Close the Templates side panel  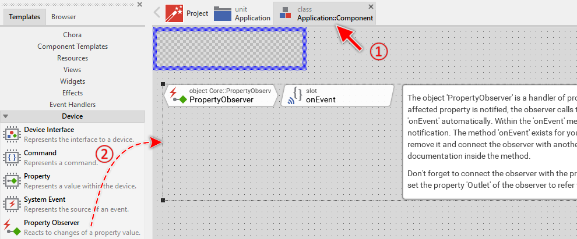click(139, 5)
